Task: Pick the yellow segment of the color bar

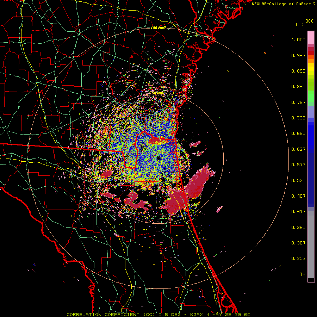Action: point(311,69)
